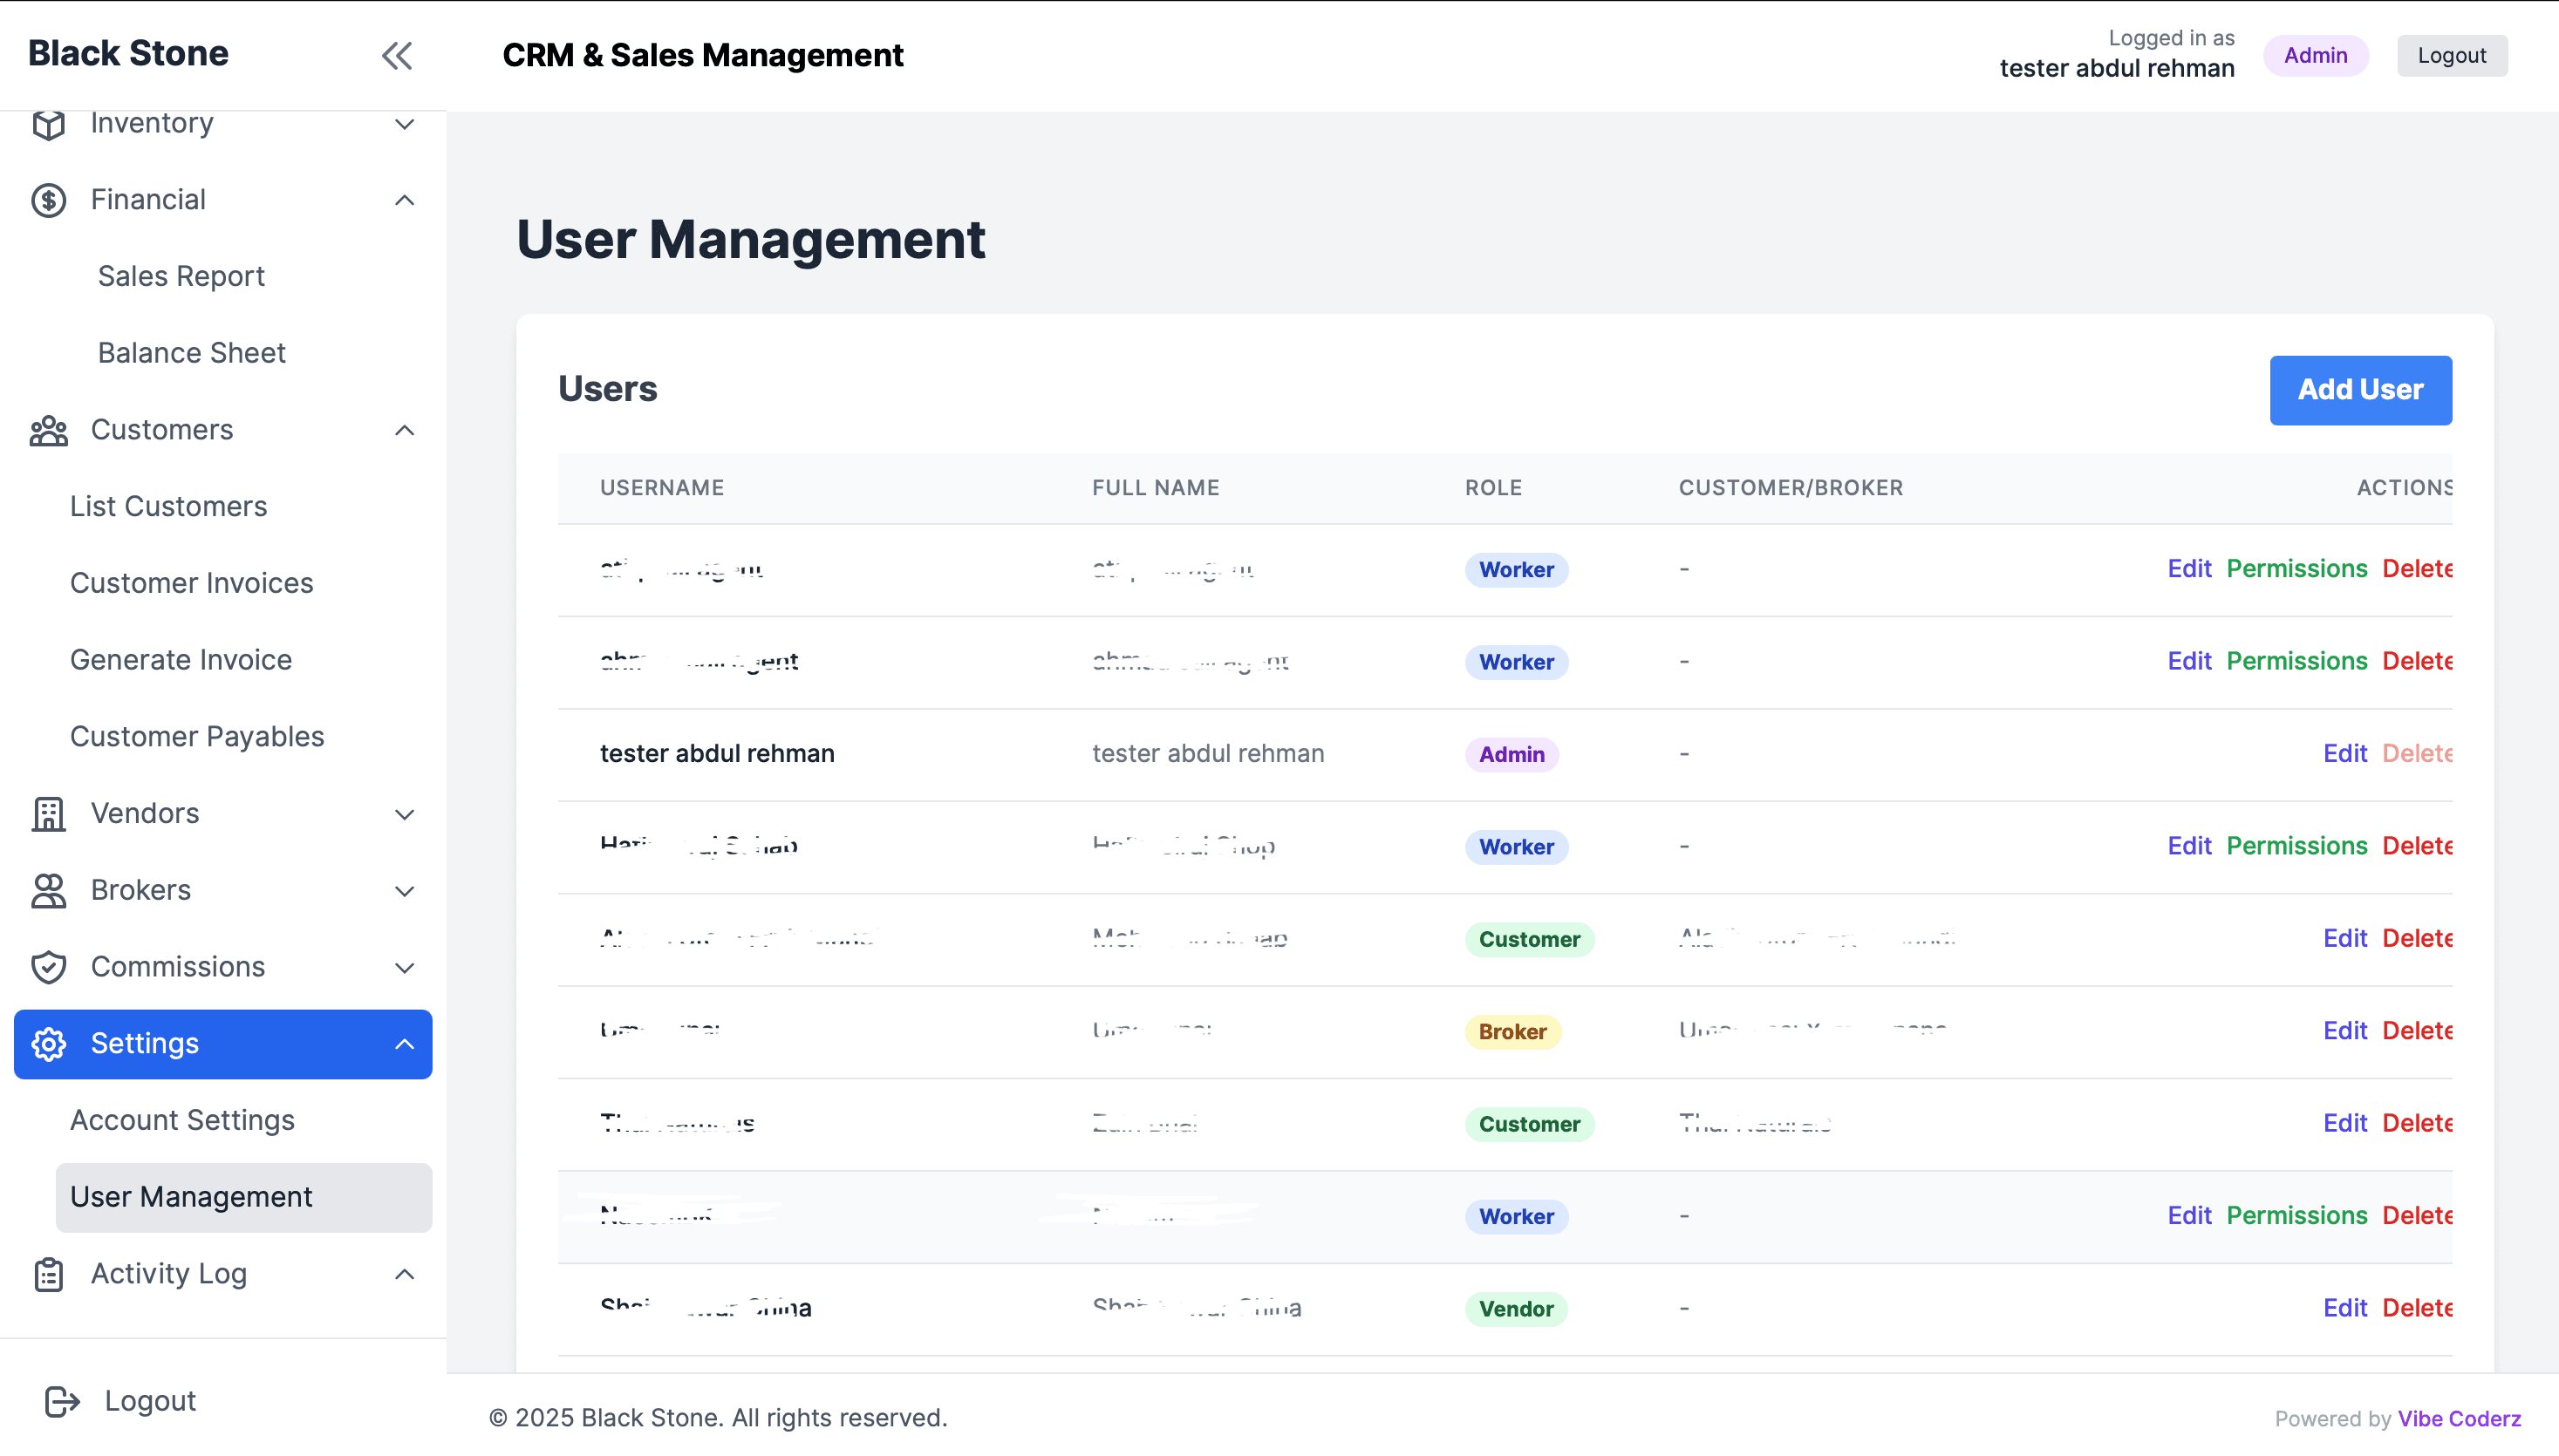Viewport: 2559px width, 1456px height.
Task: Collapse the Financial menu chevron
Action: pos(404,200)
